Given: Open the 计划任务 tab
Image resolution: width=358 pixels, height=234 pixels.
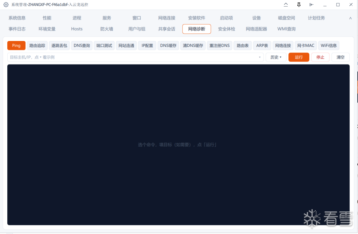Looking at the screenshot, I should (316, 18).
